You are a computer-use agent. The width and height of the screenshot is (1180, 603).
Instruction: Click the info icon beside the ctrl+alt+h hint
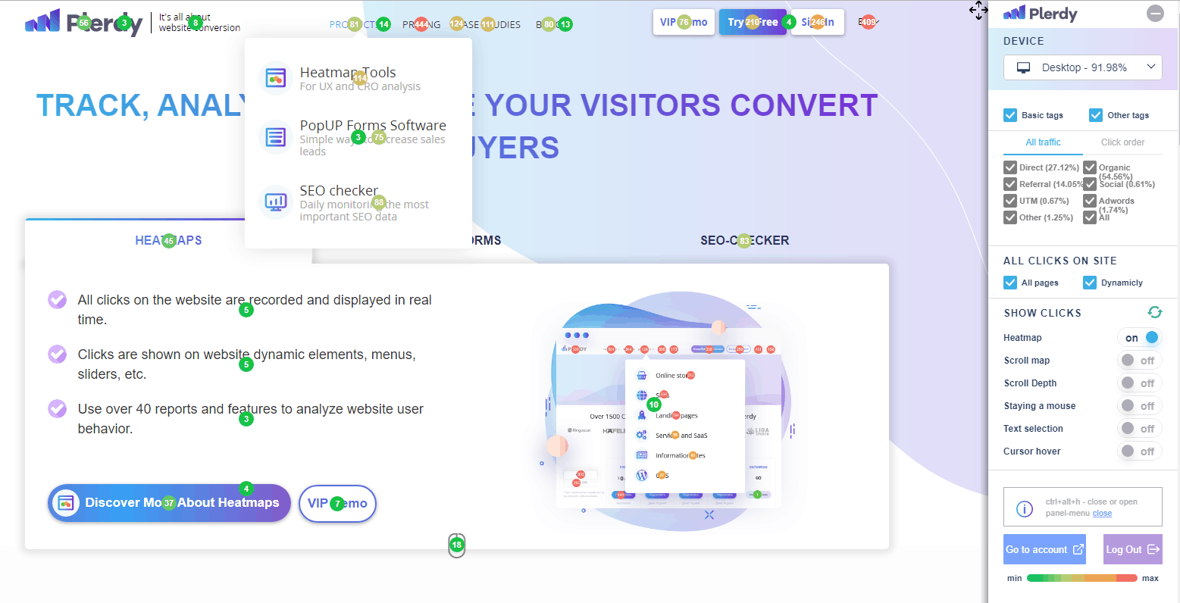click(1024, 508)
